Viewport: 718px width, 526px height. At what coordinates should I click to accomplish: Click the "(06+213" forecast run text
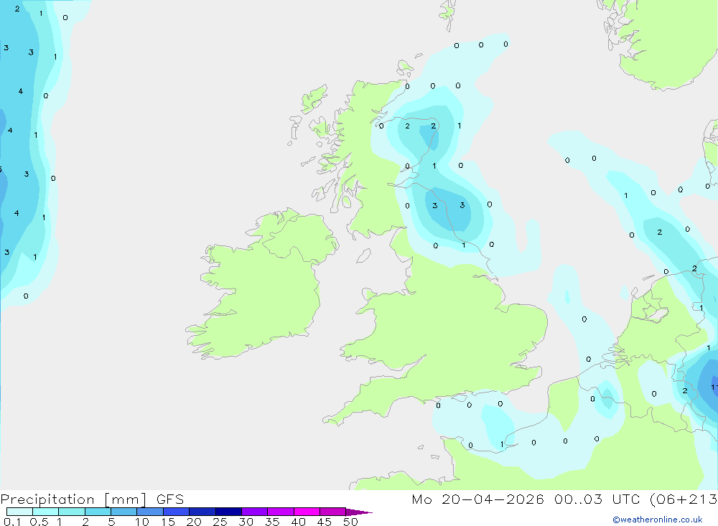pos(684,499)
